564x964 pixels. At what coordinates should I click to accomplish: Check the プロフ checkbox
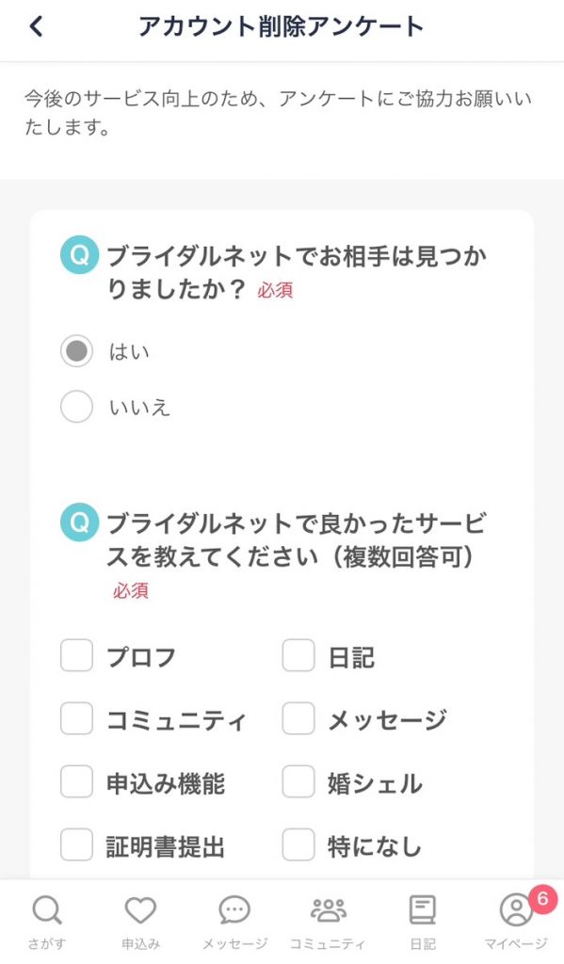(76, 655)
